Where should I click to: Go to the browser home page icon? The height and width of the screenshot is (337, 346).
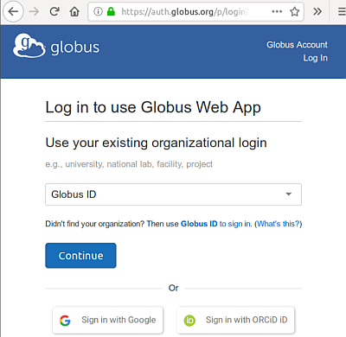tap(74, 11)
